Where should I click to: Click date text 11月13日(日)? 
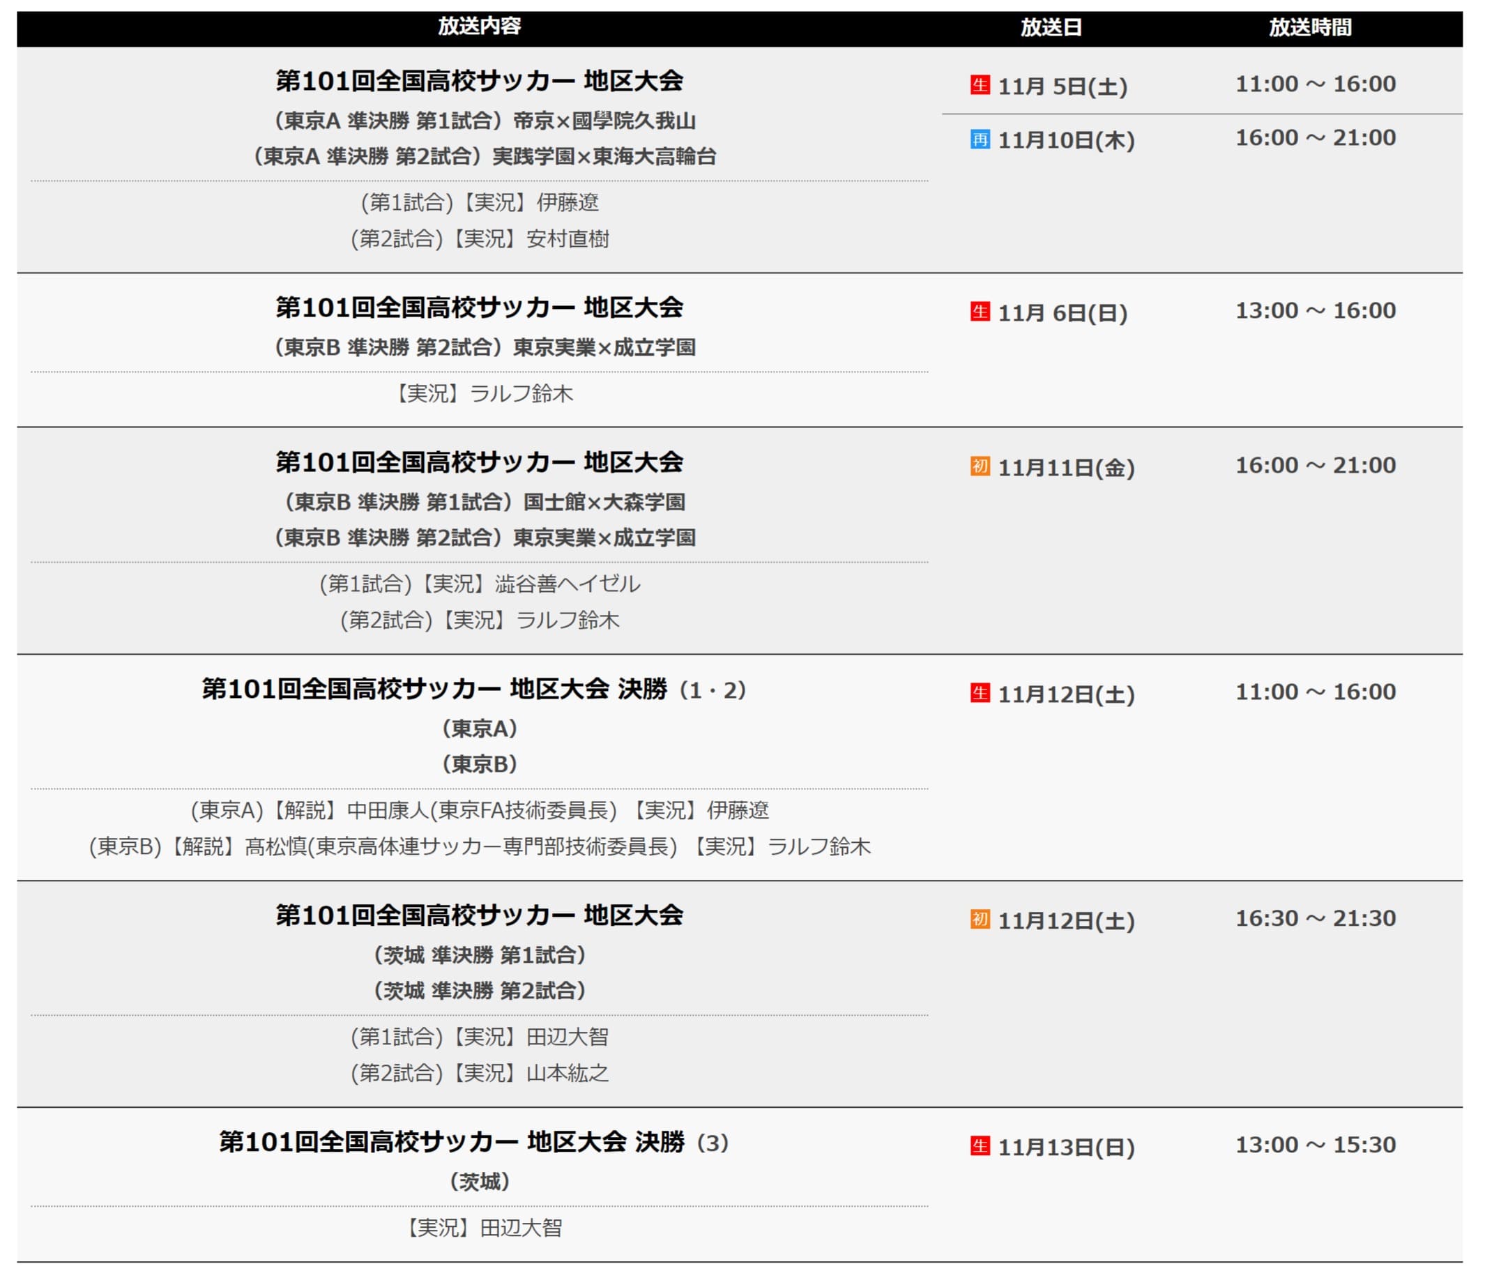coord(1065,1147)
